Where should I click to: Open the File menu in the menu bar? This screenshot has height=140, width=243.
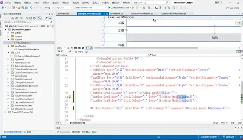tap(8, 3)
